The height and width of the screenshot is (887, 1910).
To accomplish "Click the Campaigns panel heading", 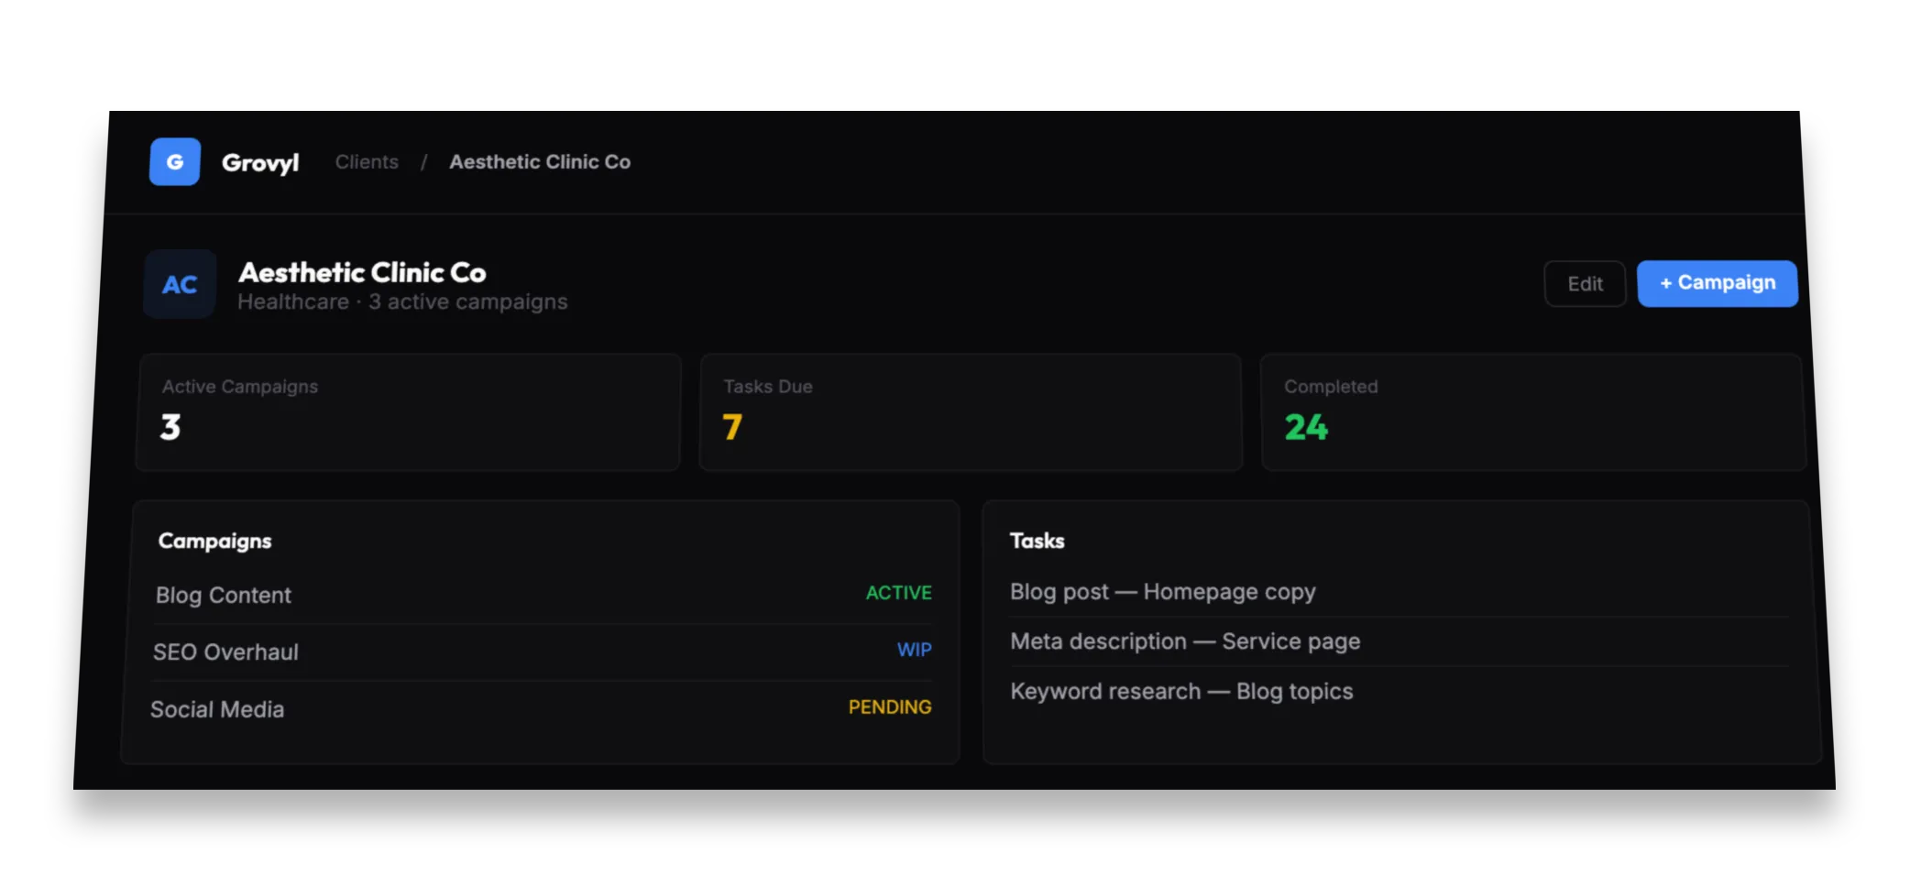I will click(215, 541).
